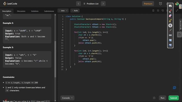This screenshot has height=102, width=182.
Task: Click the trash icon near Run
Action: pyautogui.click(x=154, y=98)
